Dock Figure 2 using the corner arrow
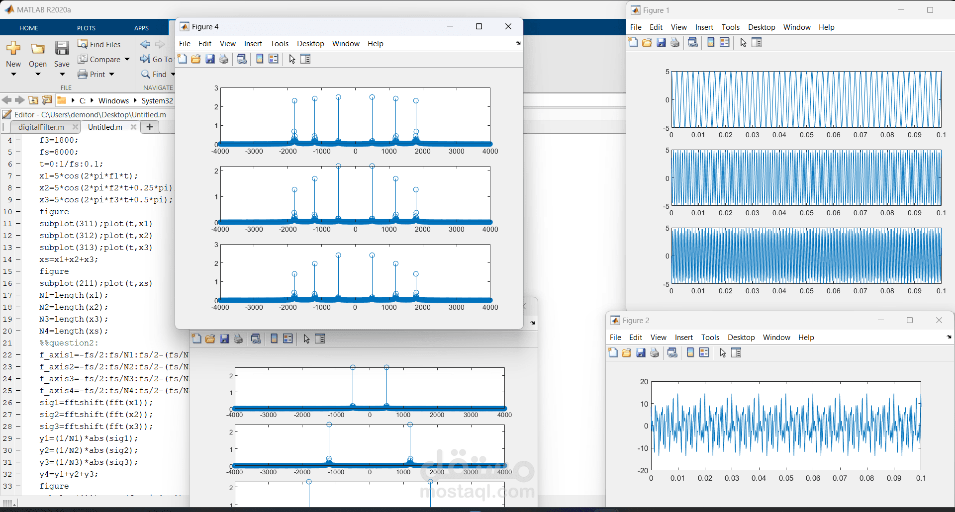Viewport: 955px width, 512px height. [949, 337]
